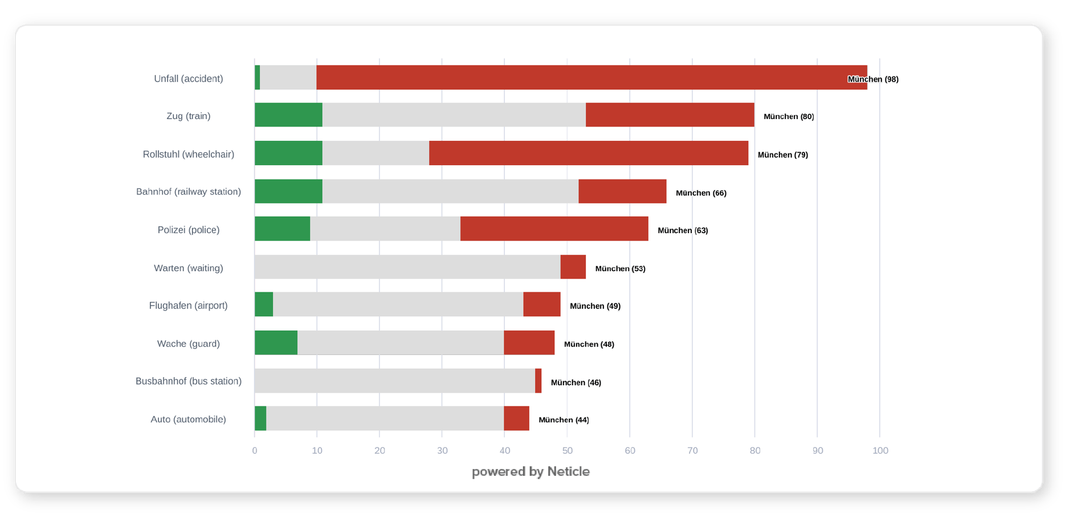This screenshot has width=1069, height=522.
Task: Select the red segment of the Rollstuhl bar
Action: pos(589,153)
